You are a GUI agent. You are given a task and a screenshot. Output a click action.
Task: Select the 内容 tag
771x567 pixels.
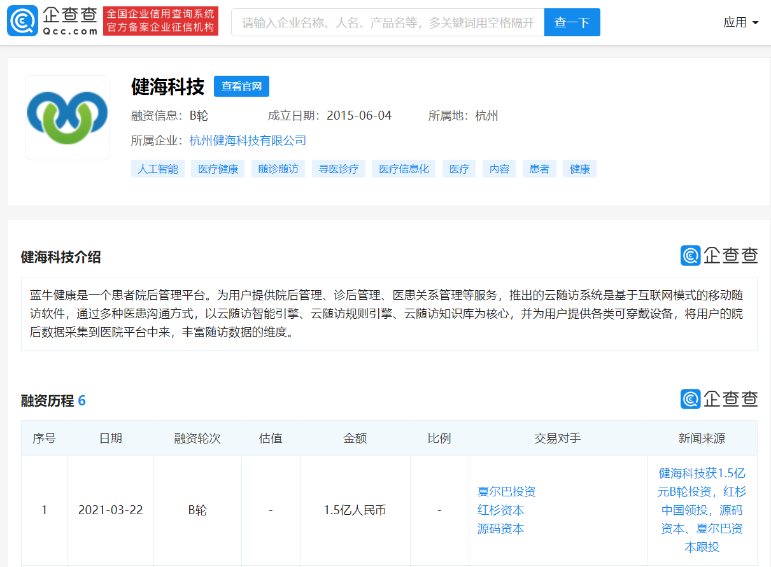click(x=499, y=169)
